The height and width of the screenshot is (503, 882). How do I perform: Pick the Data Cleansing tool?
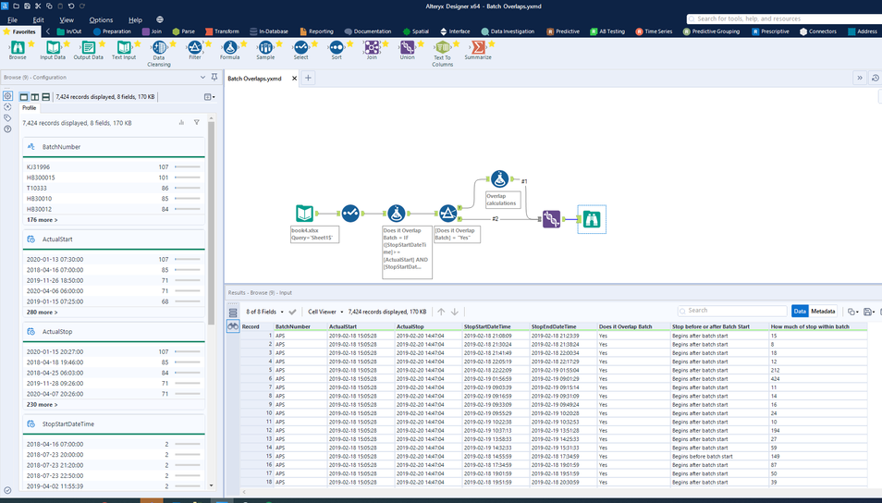coord(159,49)
